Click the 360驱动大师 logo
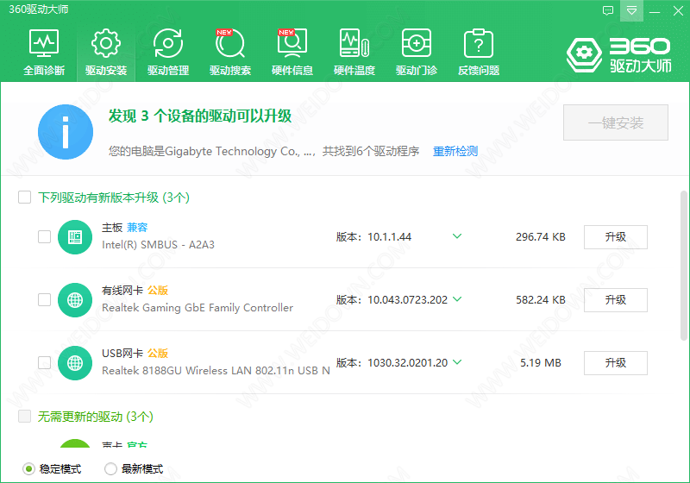Image resolution: width=690 pixels, height=483 pixels. click(618, 54)
